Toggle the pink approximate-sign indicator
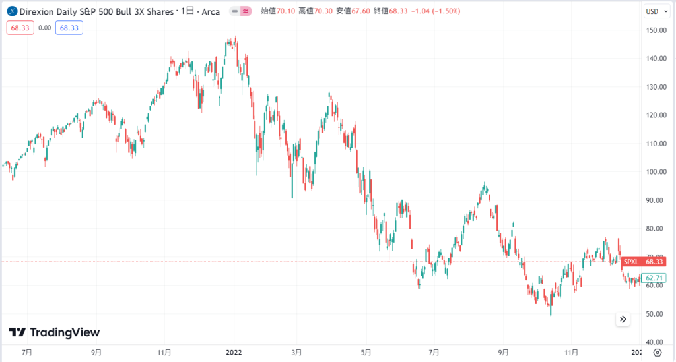This screenshot has height=362, width=676. coord(246,11)
